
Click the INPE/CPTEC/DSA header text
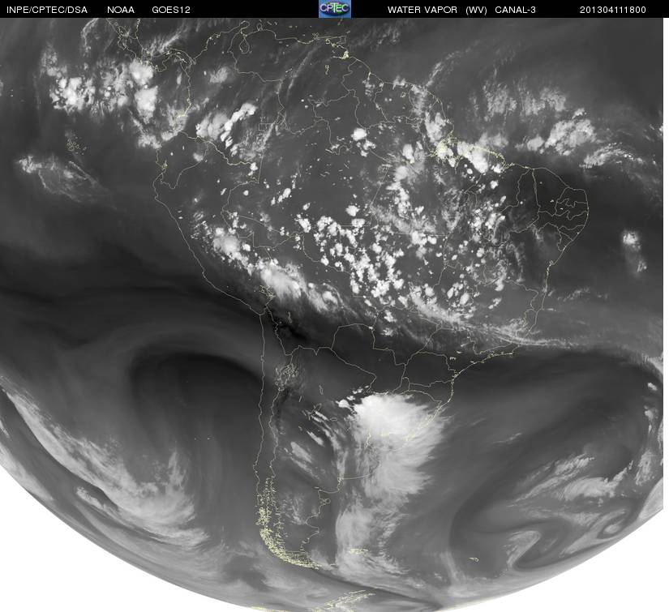tap(47, 10)
